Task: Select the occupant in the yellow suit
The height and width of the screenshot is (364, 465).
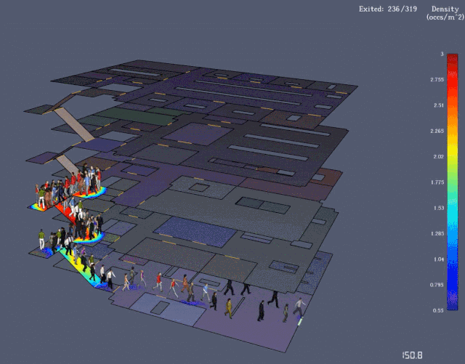Action: click(228, 308)
